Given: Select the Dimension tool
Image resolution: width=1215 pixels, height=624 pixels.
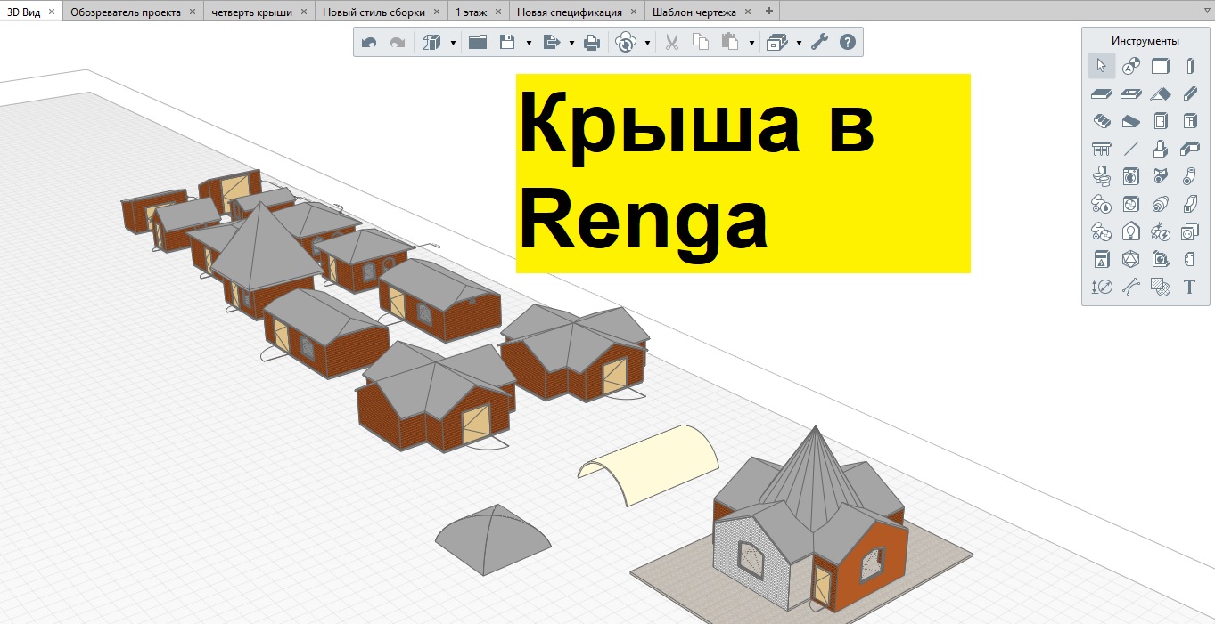Looking at the screenshot, I should pos(1102,287).
